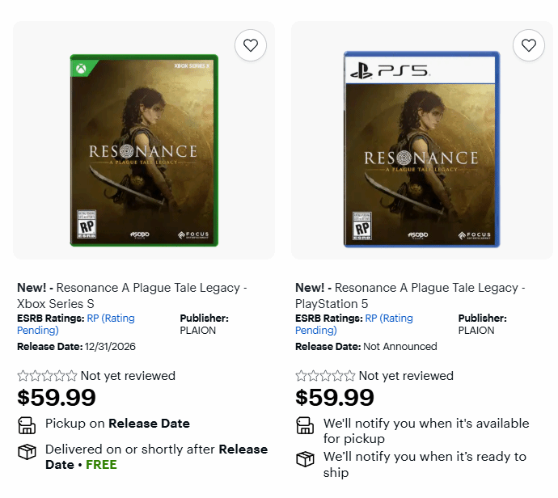The image size is (558, 498).
Task: Click the RP (Rating Pending) link for PlayStation 5
Action: coord(389,319)
